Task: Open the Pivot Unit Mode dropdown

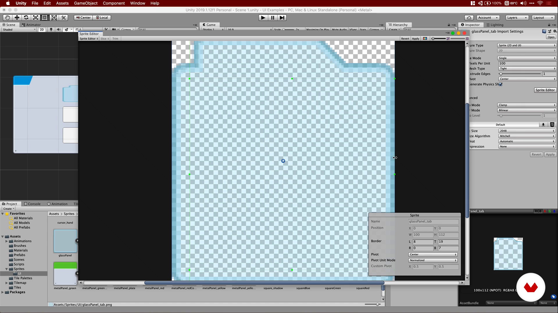Action: pos(433,261)
